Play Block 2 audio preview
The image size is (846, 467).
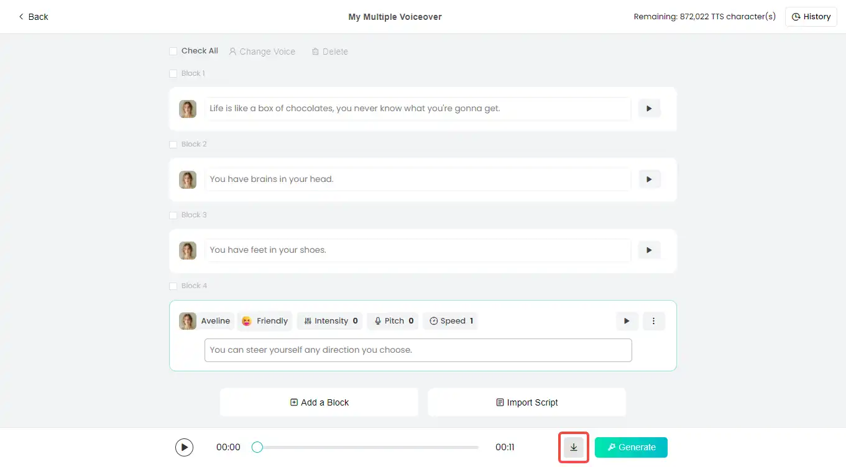pyautogui.click(x=649, y=179)
